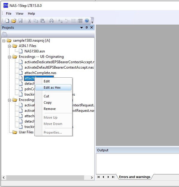The height and width of the screenshot is (187, 179).
Task: Click the small tree view toolbar icon
Action: click(67, 21)
